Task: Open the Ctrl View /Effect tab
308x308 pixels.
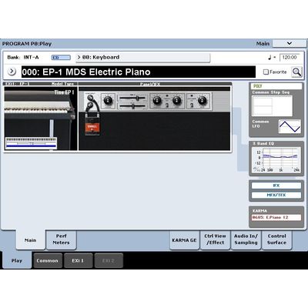Action: tap(215, 239)
